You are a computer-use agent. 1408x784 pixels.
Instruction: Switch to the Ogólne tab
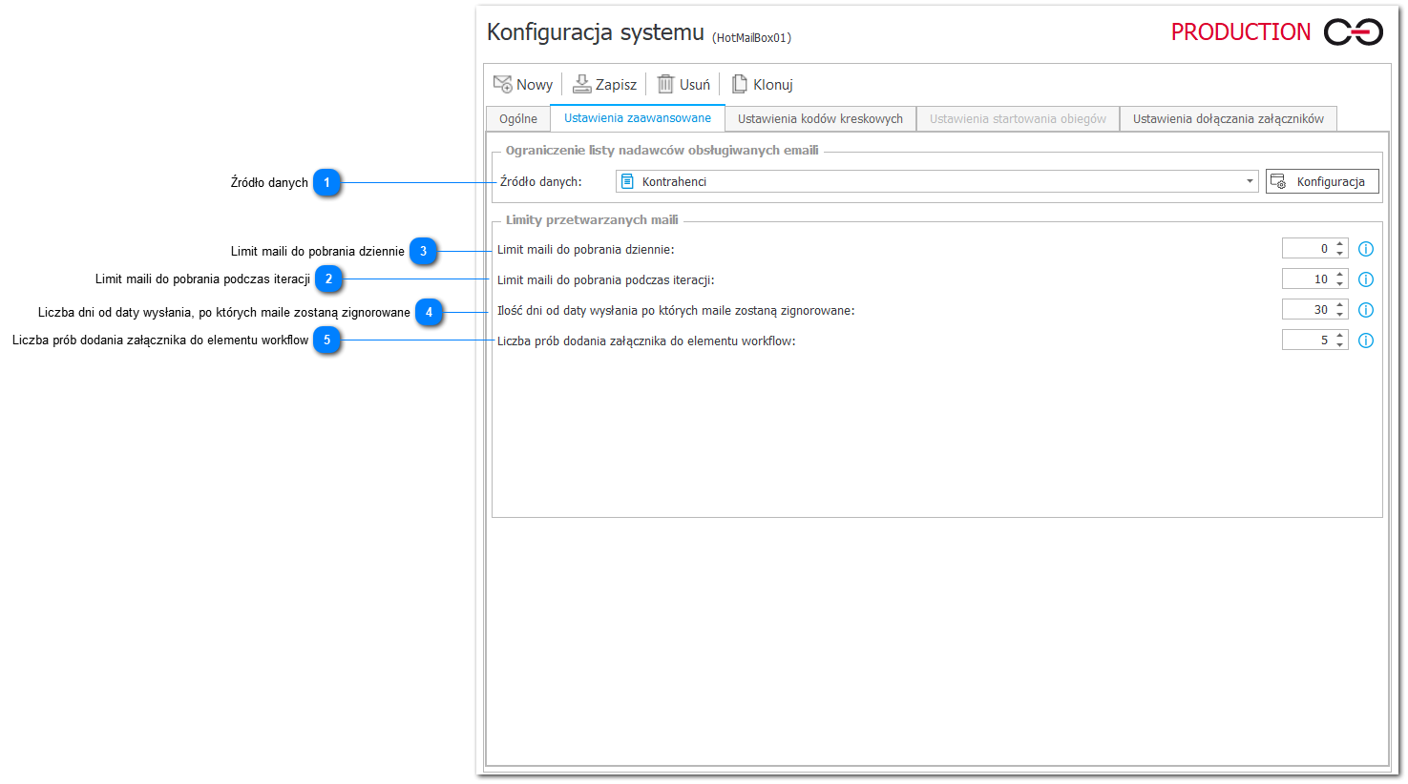point(518,119)
